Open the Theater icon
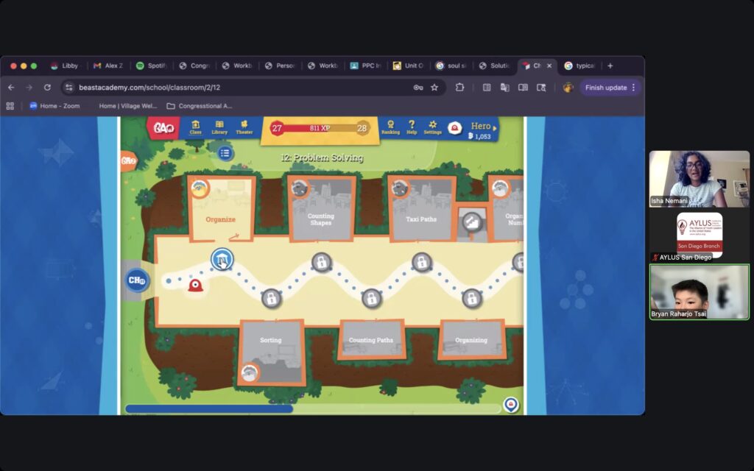Screen dimensions: 754x471 244,127
